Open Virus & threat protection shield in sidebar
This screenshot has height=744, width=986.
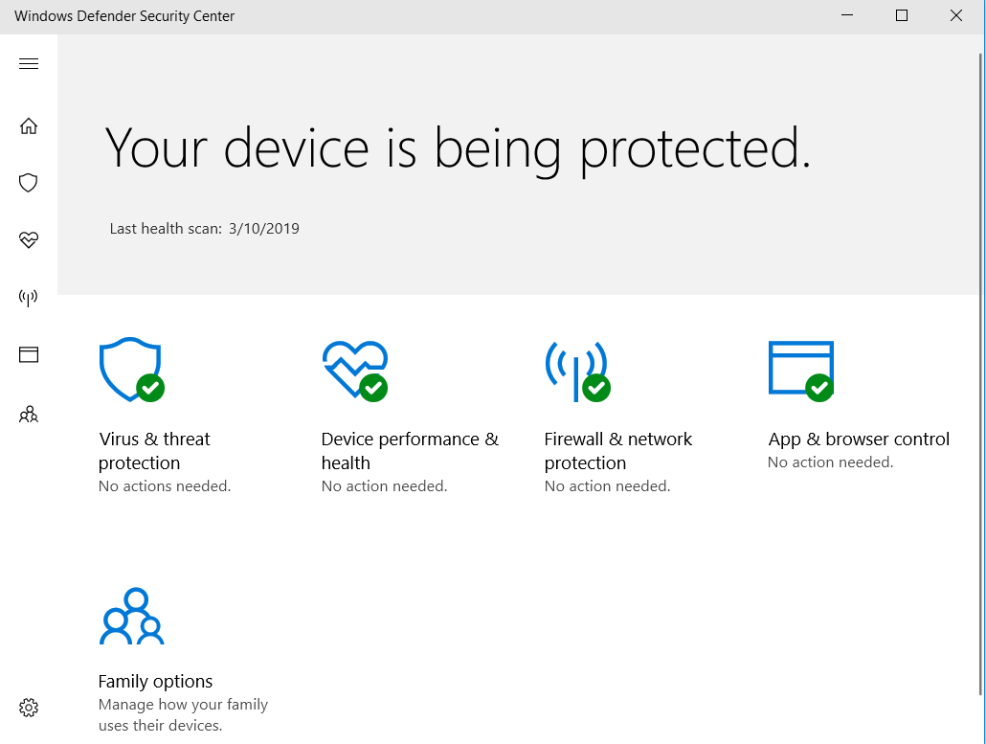click(29, 183)
